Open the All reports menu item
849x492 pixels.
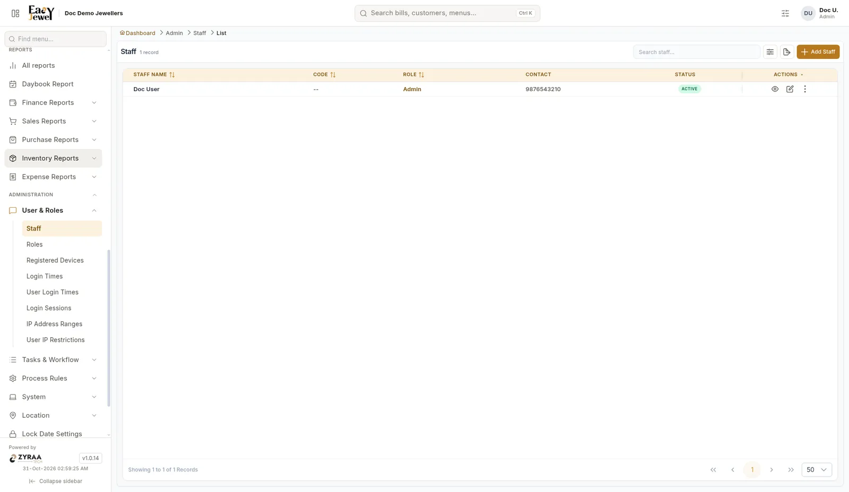[53, 66]
